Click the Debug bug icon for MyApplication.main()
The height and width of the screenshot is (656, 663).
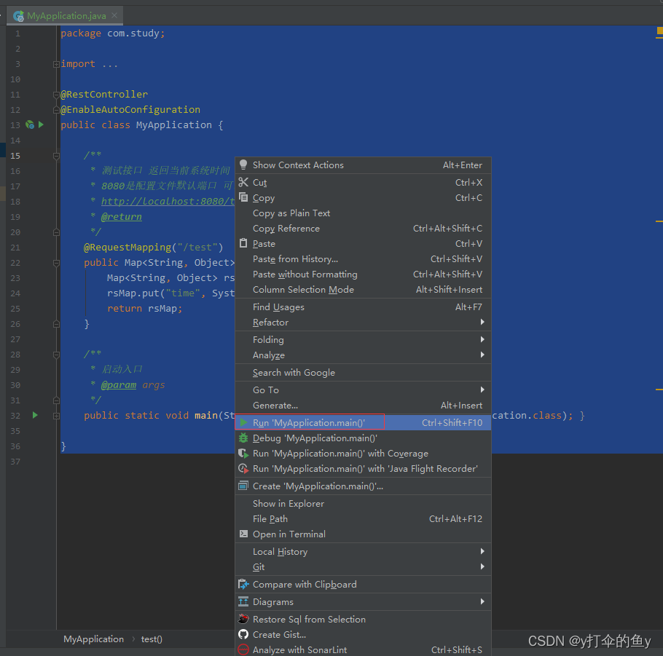click(244, 438)
